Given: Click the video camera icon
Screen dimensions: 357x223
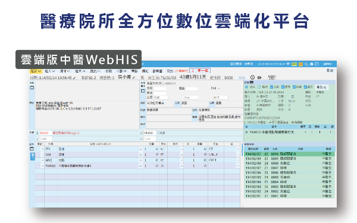Looking at the screenshot, I should coord(259,77).
